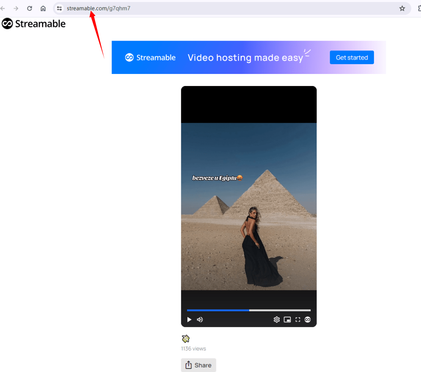421x372 pixels.
Task: Mute the video with the speaker icon
Action: (200, 320)
